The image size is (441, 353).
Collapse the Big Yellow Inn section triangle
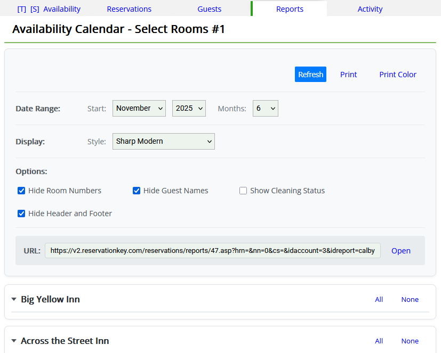[x=14, y=299]
